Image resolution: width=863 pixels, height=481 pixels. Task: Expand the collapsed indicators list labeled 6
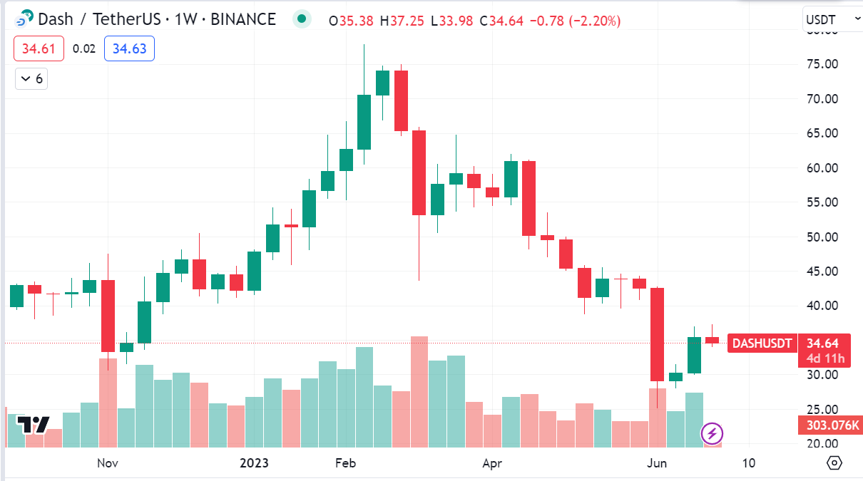[31, 78]
